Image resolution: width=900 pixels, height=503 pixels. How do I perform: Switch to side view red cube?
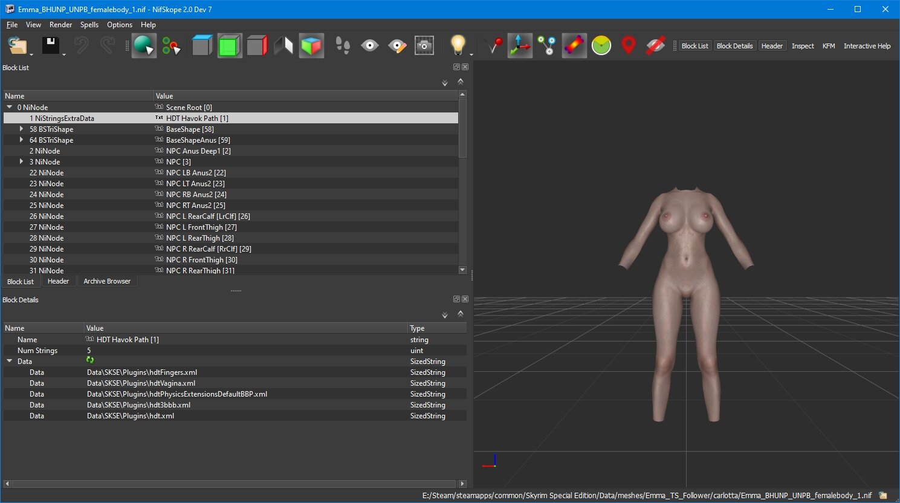257,46
